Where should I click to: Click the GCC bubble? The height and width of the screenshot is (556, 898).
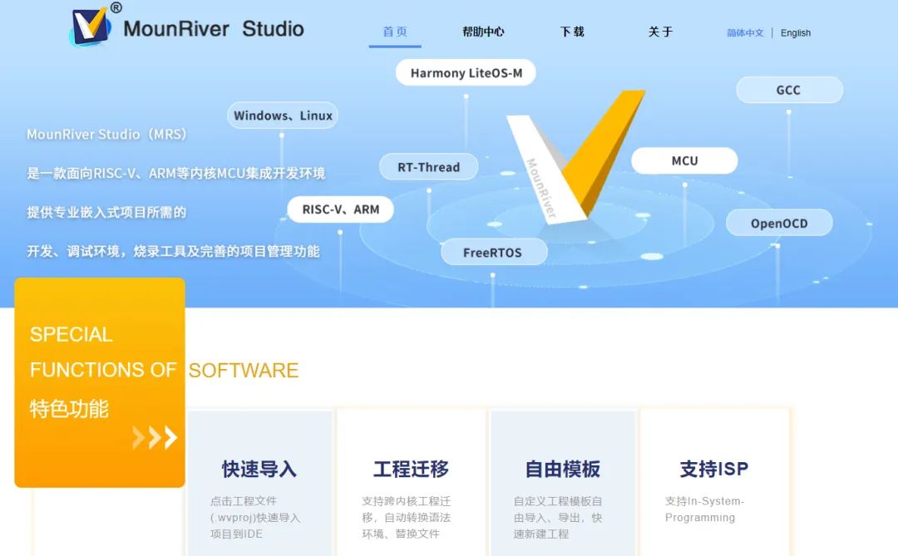(788, 91)
